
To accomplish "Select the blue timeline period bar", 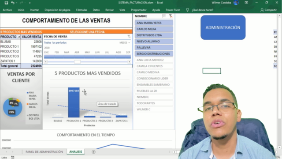I will pos(87,57).
